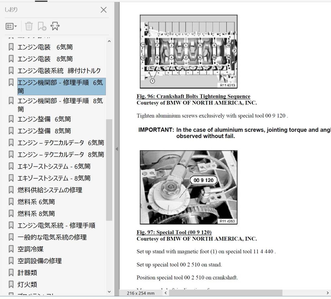
Task: Click bookmark icon beside エキゾーストシステム - 6気筒
Action: (x=11, y=166)
